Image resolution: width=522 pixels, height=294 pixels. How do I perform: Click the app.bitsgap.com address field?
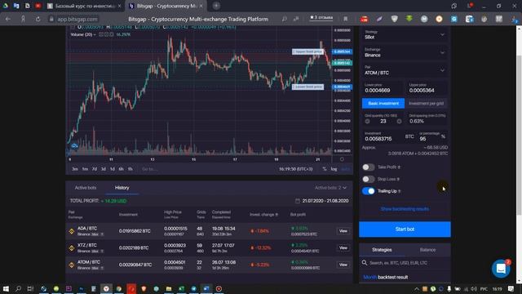(77, 19)
